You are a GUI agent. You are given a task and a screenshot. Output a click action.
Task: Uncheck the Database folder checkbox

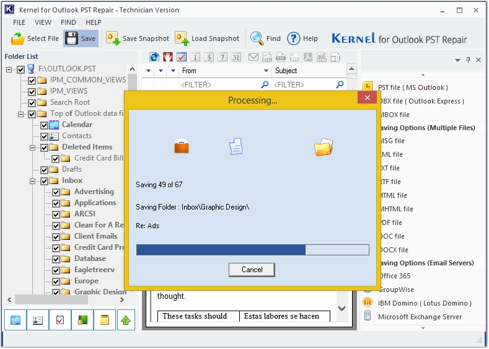tap(56, 259)
